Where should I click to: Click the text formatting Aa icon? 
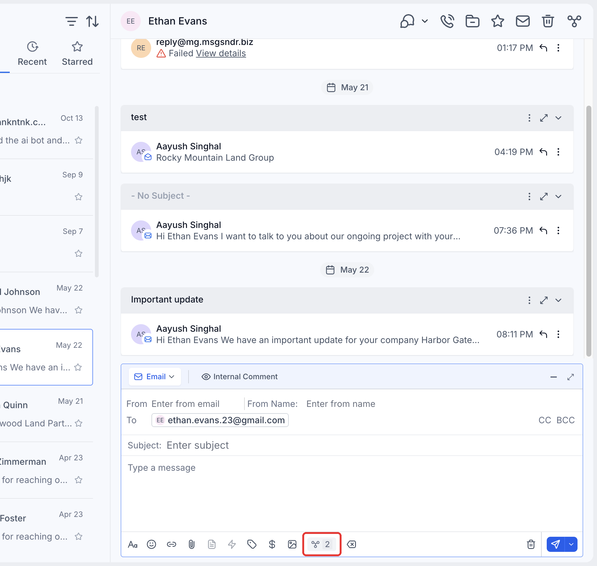tap(133, 544)
